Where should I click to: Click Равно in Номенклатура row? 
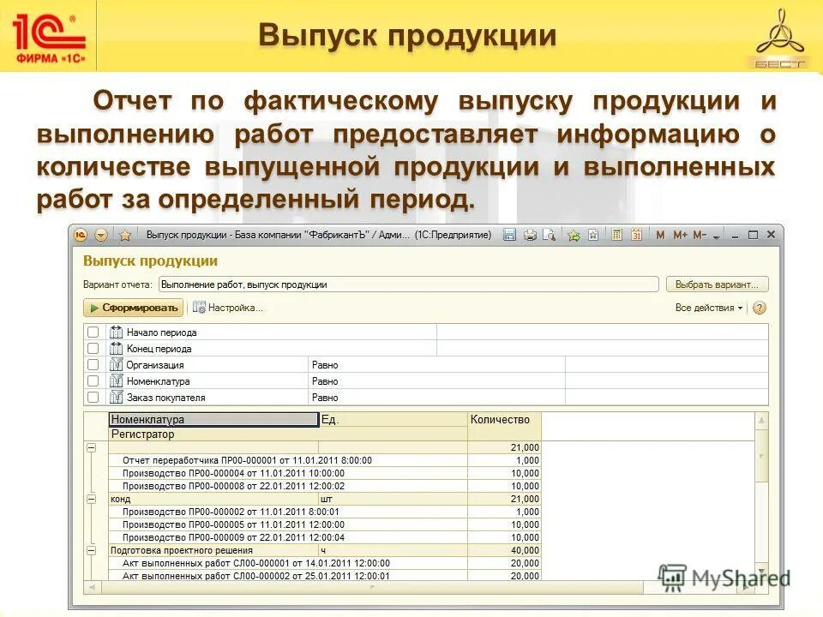pos(325,380)
